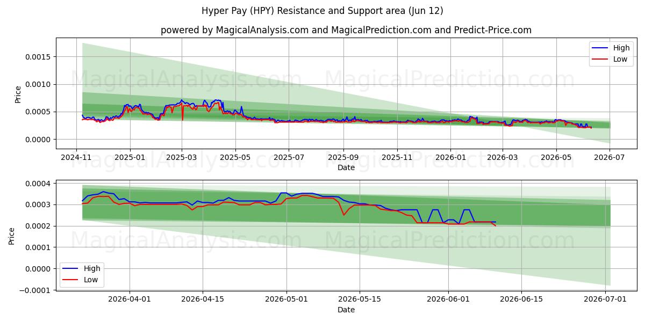The image size is (645, 322).
Task: Click the '0.0000' tick label in top chart
Action: click(x=39, y=140)
